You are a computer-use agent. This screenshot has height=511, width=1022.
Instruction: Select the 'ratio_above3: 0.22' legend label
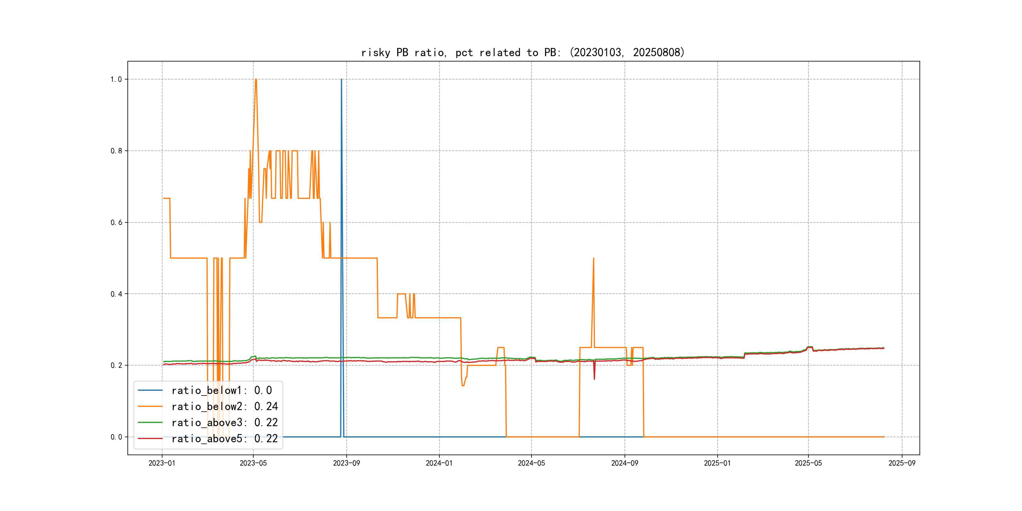[225, 423]
